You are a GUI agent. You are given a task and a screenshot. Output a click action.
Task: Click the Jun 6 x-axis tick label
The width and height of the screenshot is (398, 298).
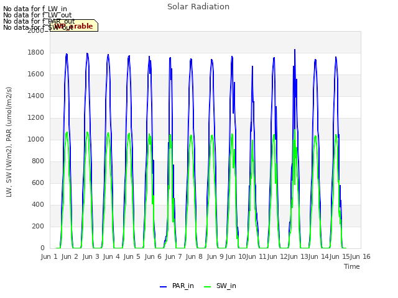click(153, 256)
